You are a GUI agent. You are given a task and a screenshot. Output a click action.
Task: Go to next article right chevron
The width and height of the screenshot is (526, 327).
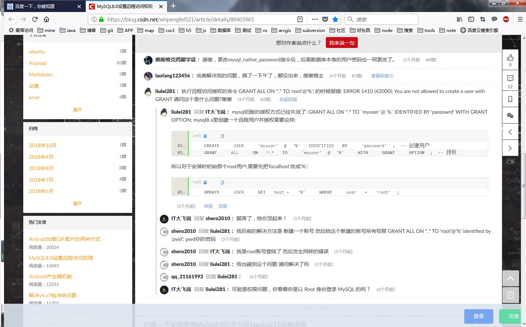(x=510, y=148)
